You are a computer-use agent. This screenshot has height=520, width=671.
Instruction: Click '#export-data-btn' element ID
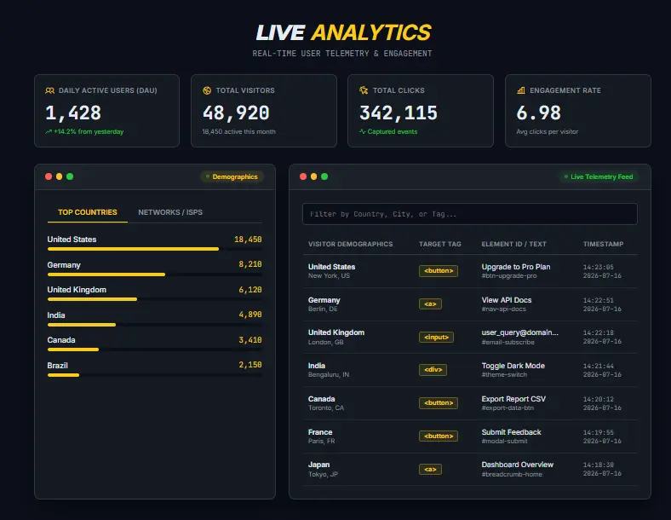click(508, 407)
